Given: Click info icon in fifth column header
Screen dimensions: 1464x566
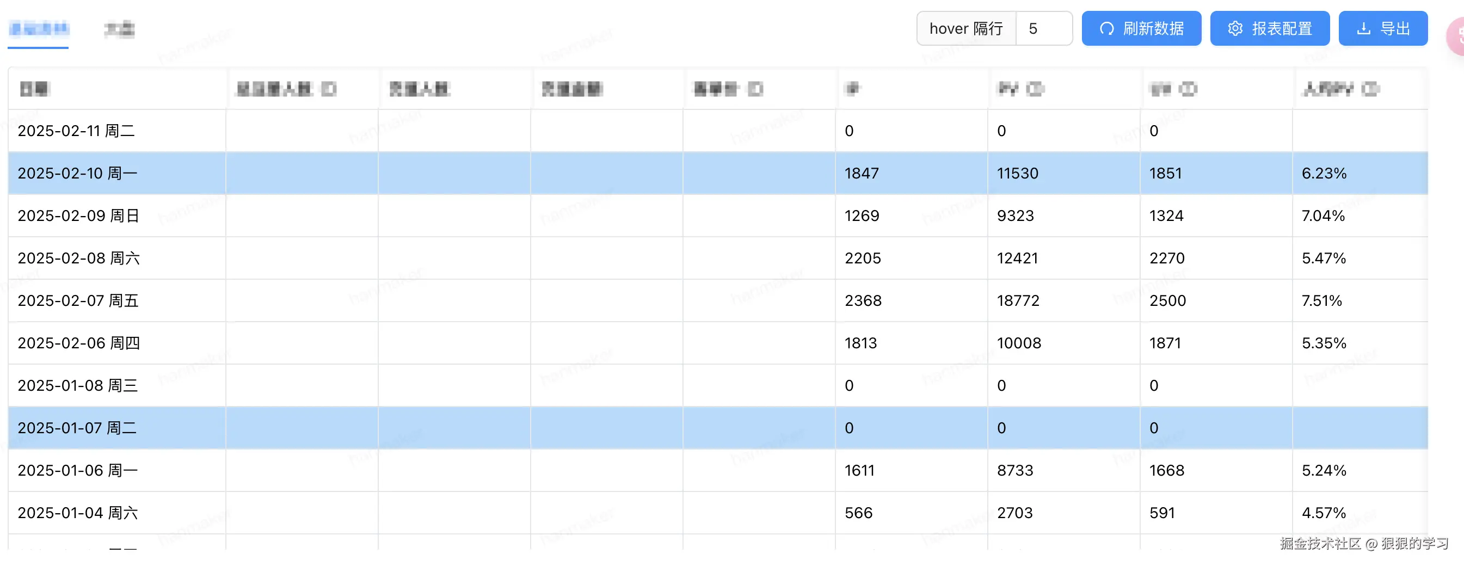Looking at the screenshot, I should coord(755,89).
